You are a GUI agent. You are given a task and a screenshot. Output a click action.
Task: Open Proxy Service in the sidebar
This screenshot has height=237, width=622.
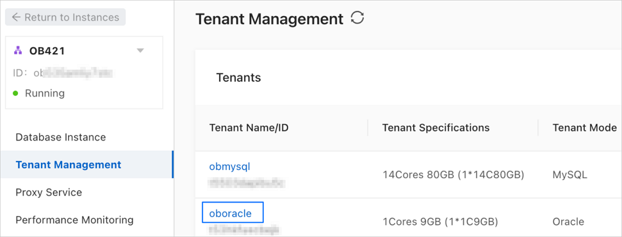tap(49, 192)
